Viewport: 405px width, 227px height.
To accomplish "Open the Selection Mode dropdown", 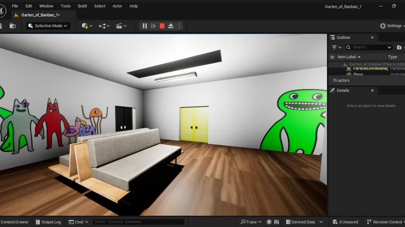I will [48, 26].
